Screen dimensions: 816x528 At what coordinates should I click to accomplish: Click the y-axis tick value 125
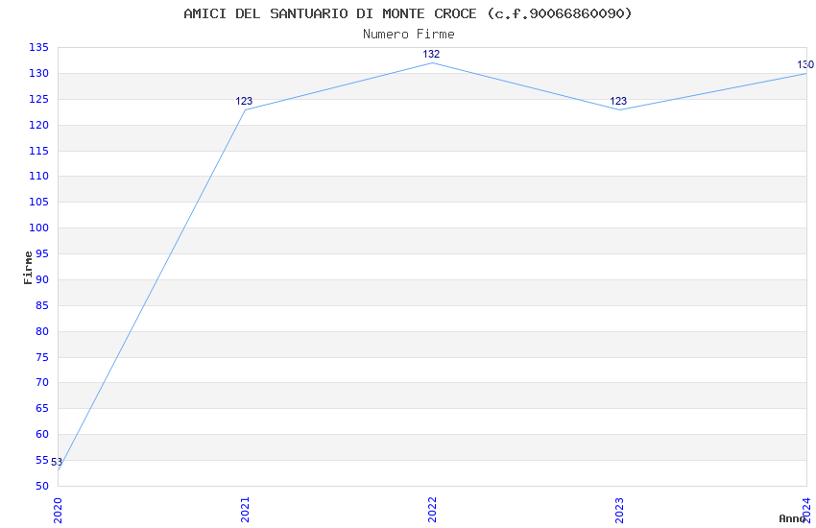pyautogui.click(x=39, y=99)
